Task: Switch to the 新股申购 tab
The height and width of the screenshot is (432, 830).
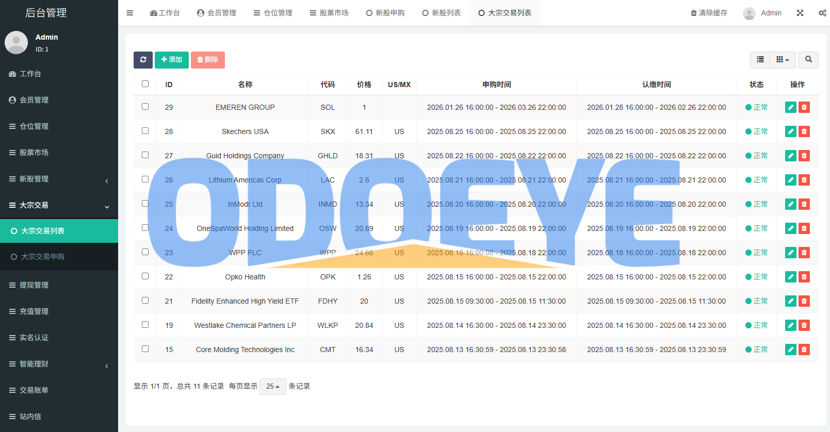Action: pos(385,13)
